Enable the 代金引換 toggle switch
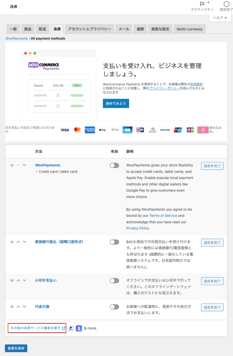233x356 pixels. click(114, 307)
